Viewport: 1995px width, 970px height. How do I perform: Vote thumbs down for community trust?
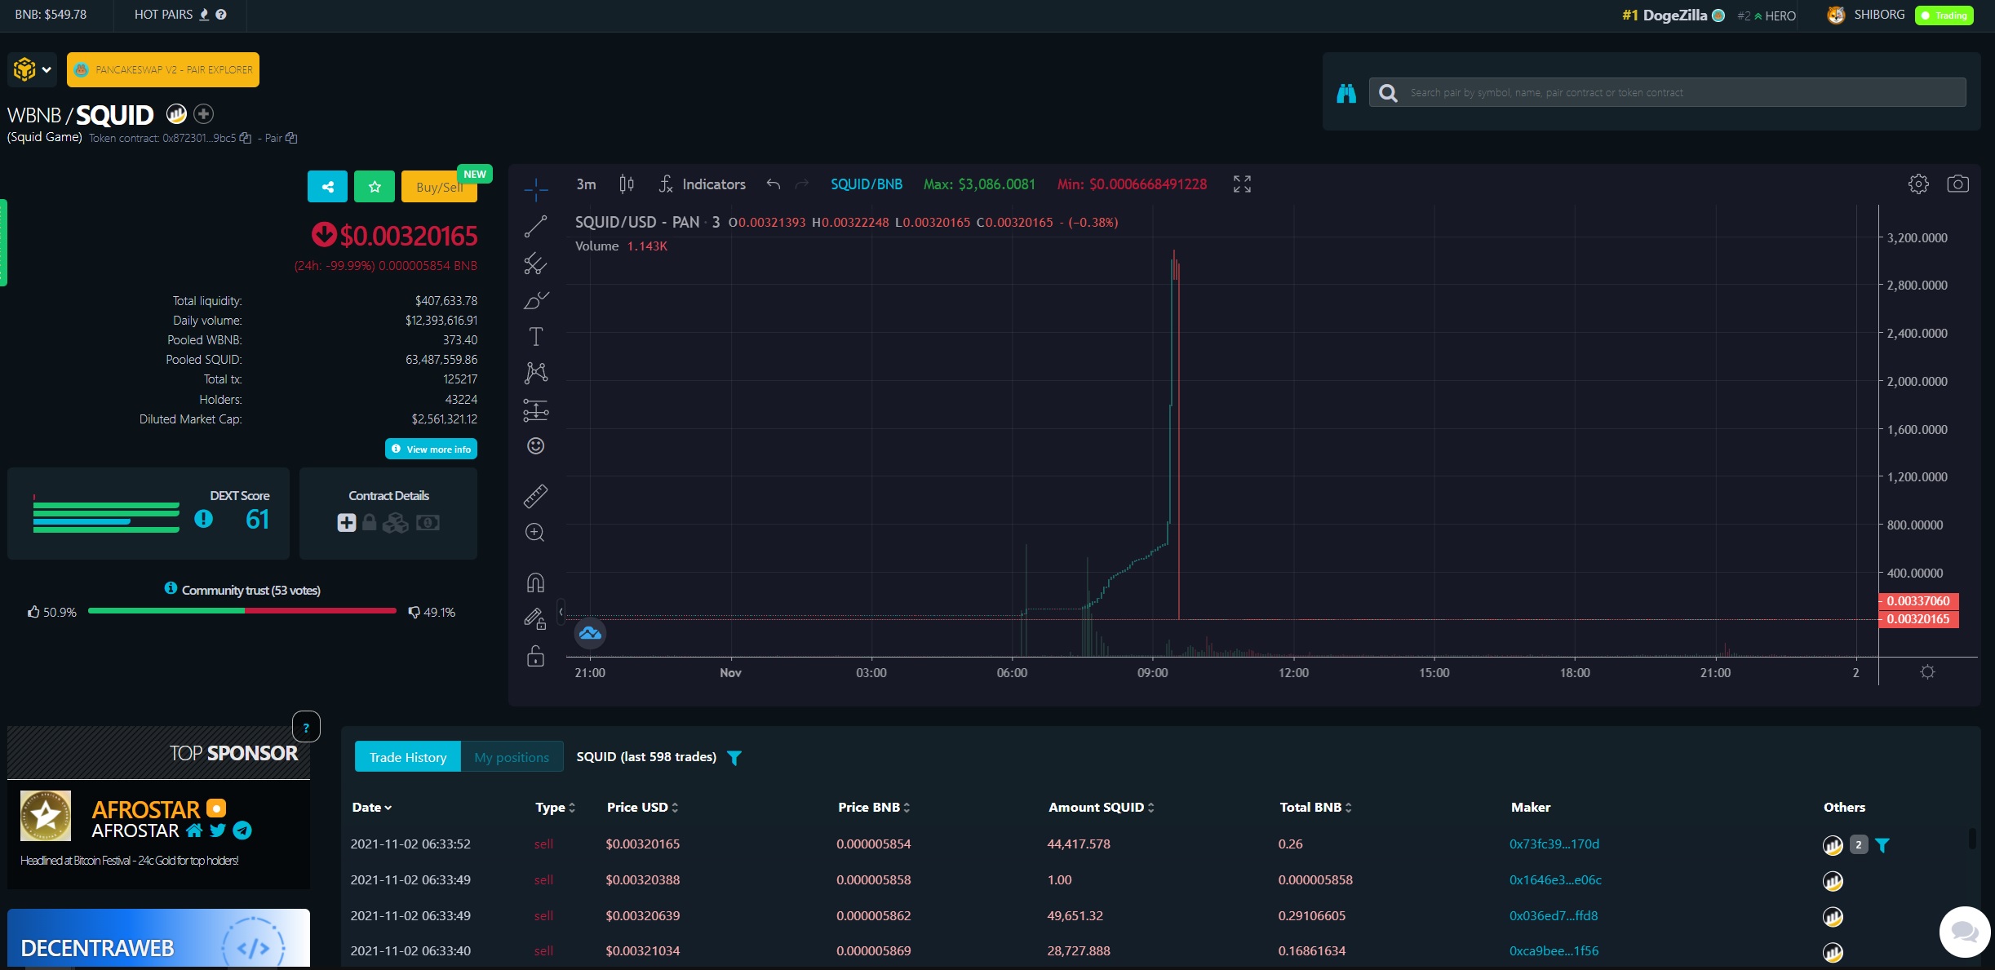pyautogui.click(x=414, y=612)
